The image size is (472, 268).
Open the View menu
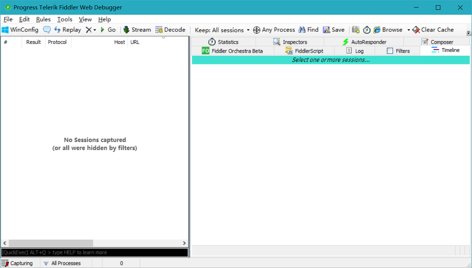coord(85,19)
